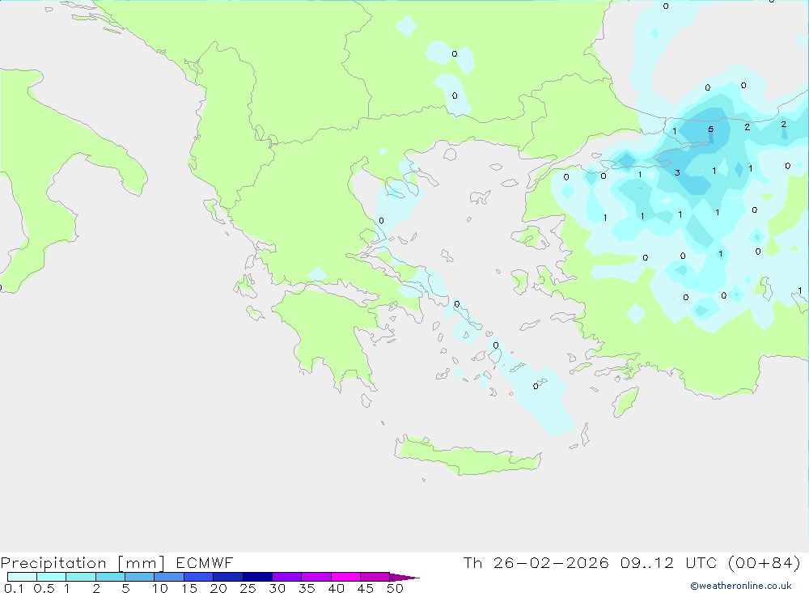Select the '35' legend scale label
The image size is (809, 593).
click(x=307, y=588)
